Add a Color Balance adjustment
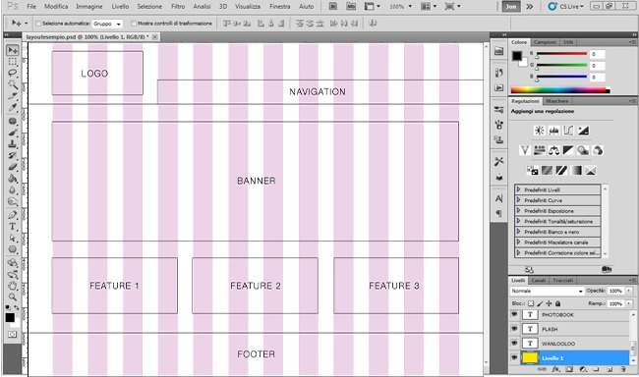The image size is (639, 377). 553,150
